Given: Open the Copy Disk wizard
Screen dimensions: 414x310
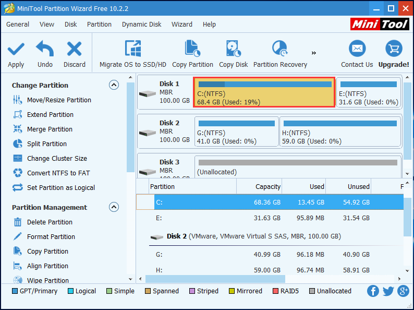Looking at the screenshot, I should [x=234, y=54].
